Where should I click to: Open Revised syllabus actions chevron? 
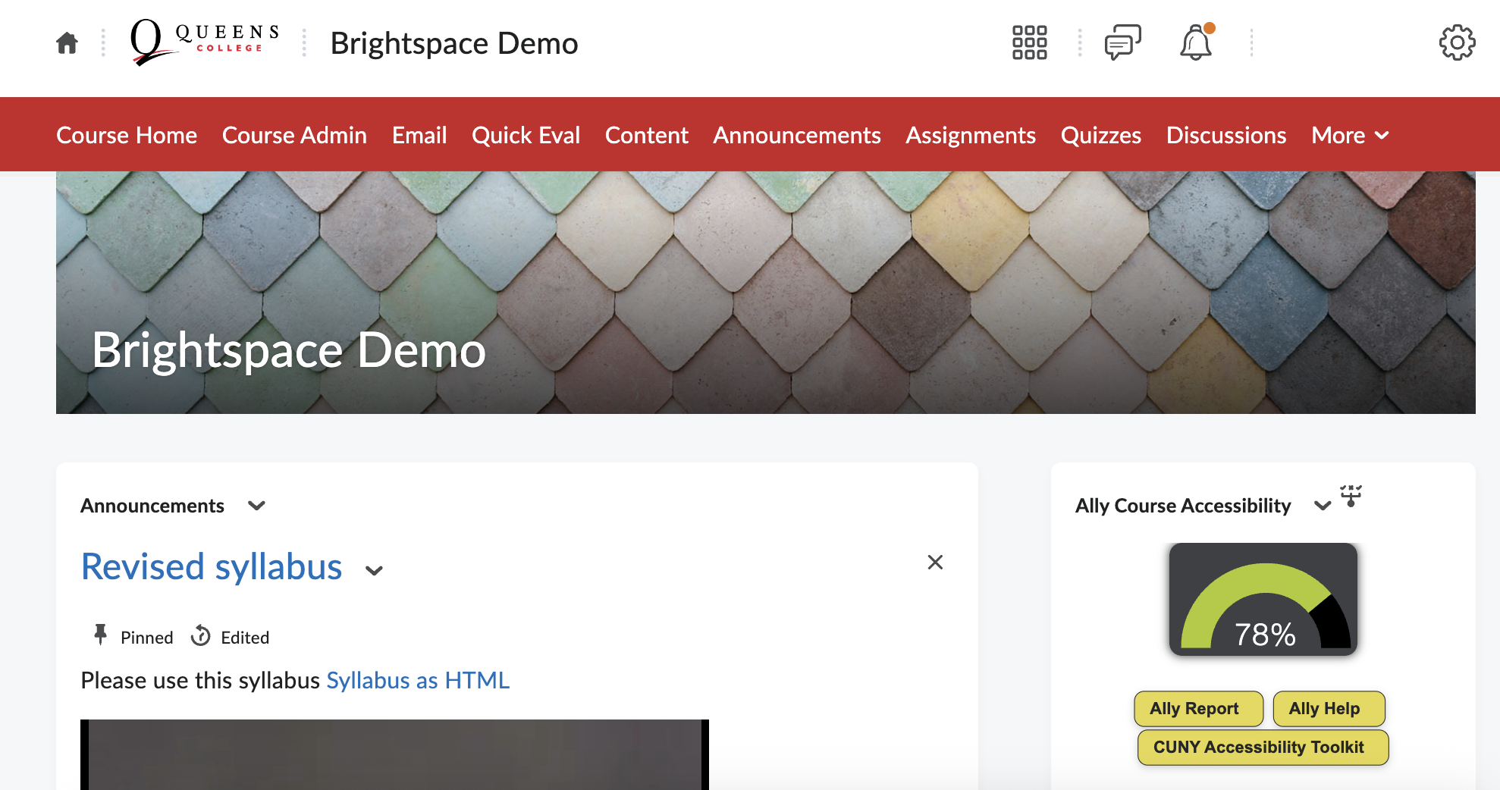[x=374, y=570]
